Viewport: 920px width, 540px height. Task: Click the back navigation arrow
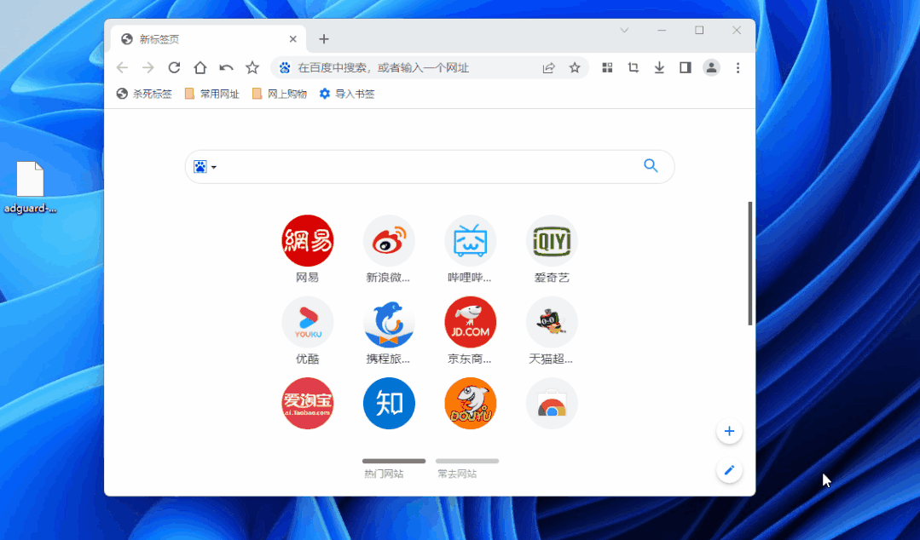122,67
